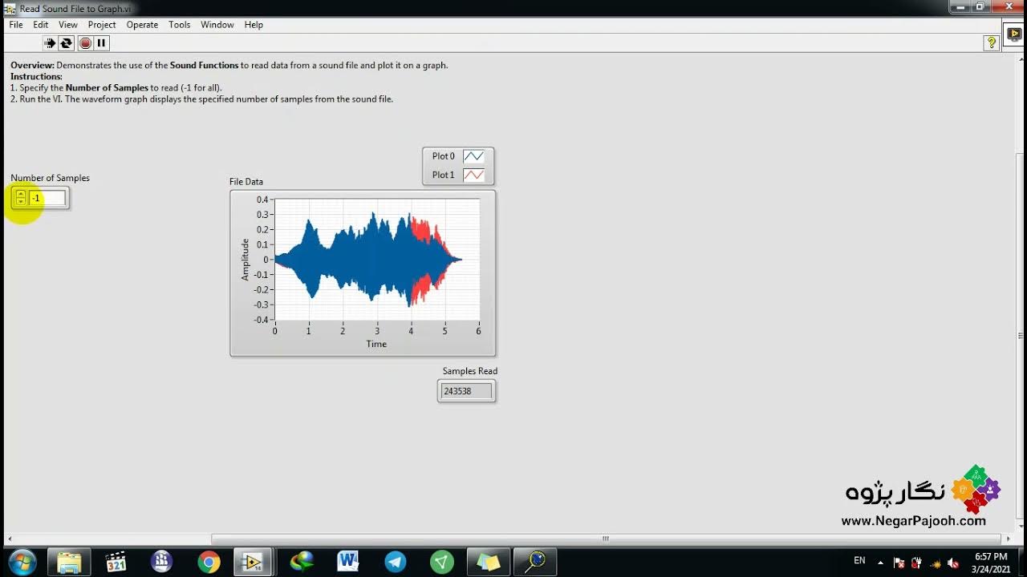The width and height of the screenshot is (1027, 577).
Task: Click the round purple app taskbar icon
Action: tap(162, 562)
